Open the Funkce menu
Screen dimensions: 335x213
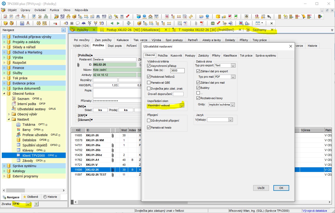pos(54,10)
